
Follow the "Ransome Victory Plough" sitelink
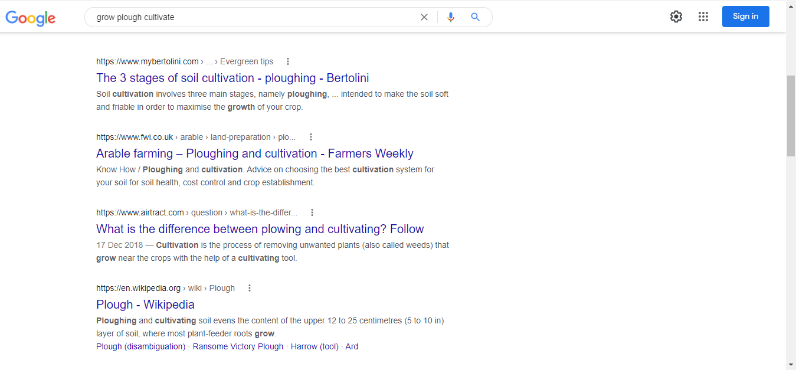238,346
